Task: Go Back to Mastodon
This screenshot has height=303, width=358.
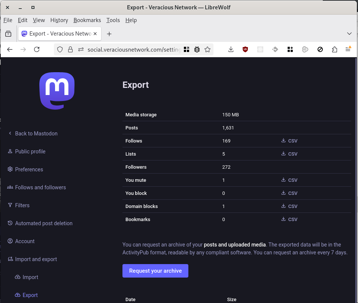Action: 36,134
